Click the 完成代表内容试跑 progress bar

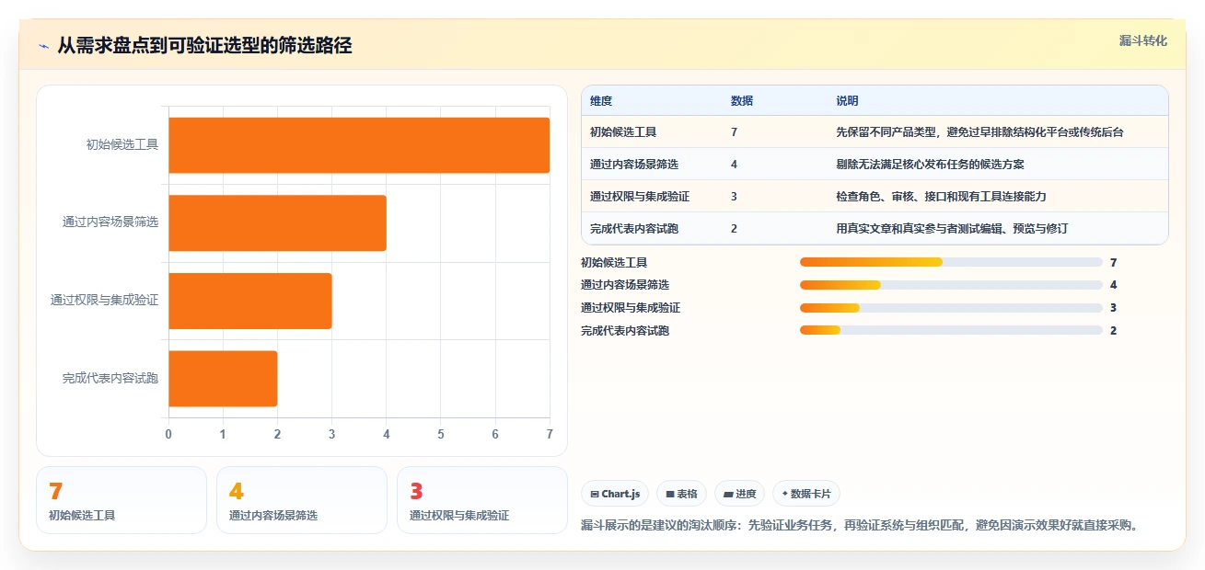coord(951,331)
